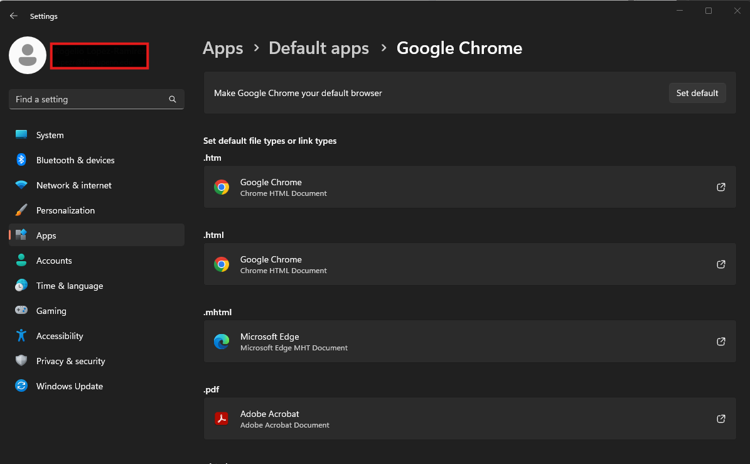Click the Accessibility figure icon
The width and height of the screenshot is (750, 464).
click(21, 335)
